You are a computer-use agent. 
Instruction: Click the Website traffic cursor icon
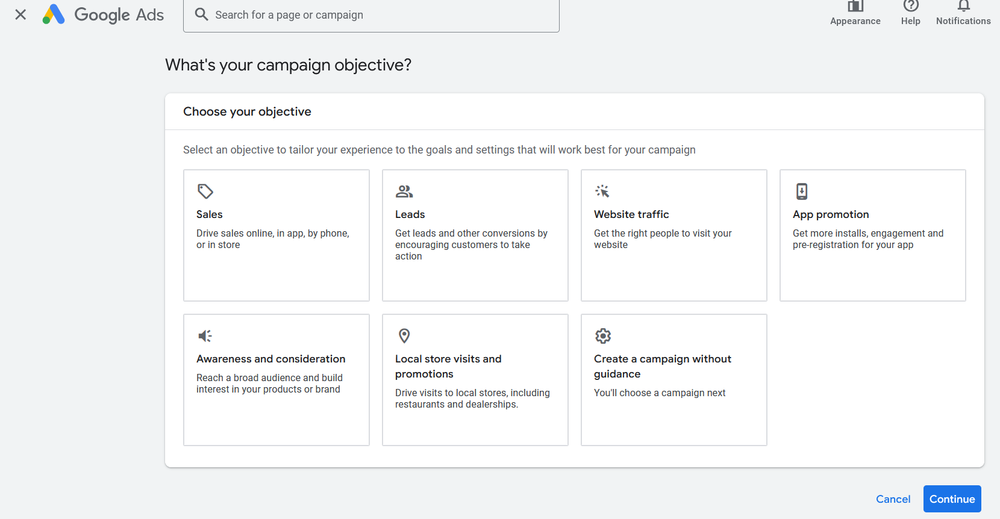[x=602, y=191]
